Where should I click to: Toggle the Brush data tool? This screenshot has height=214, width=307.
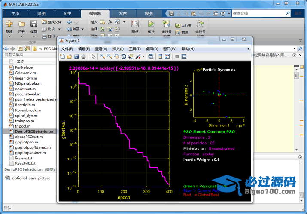[x=138, y=56]
